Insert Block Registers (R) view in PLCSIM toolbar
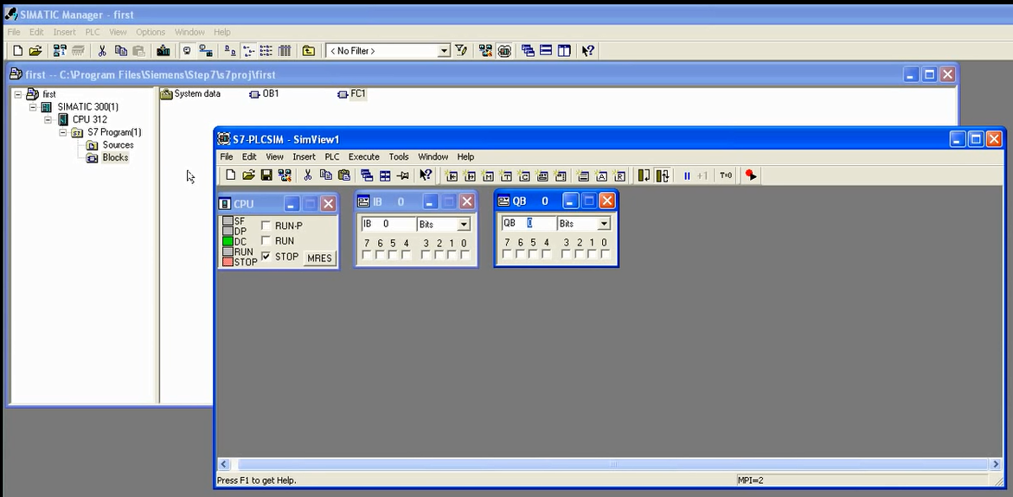Viewport: 1013px width, 497px height. pyautogui.click(x=619, y=175)
